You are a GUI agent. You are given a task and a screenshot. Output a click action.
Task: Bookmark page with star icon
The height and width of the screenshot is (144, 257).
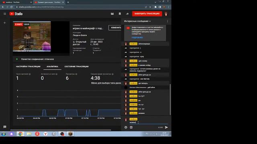coord(150,7)
